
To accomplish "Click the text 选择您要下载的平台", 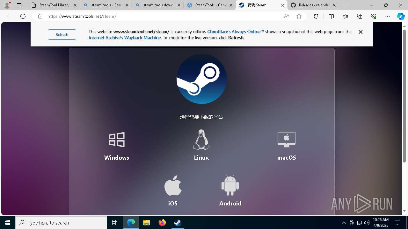I will pos(201,117).
